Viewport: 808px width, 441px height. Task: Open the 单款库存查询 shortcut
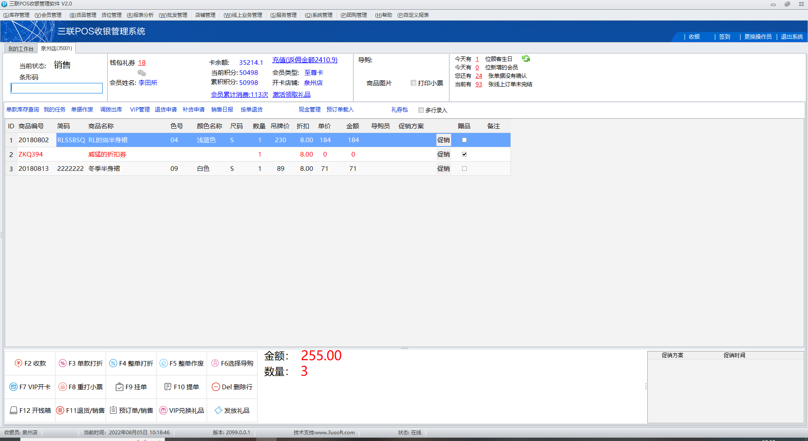23,109
